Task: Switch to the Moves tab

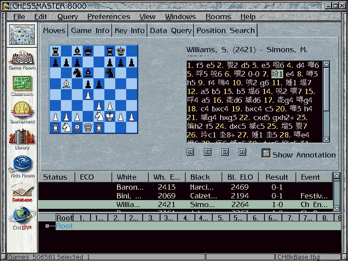Action: click(54, 30)
